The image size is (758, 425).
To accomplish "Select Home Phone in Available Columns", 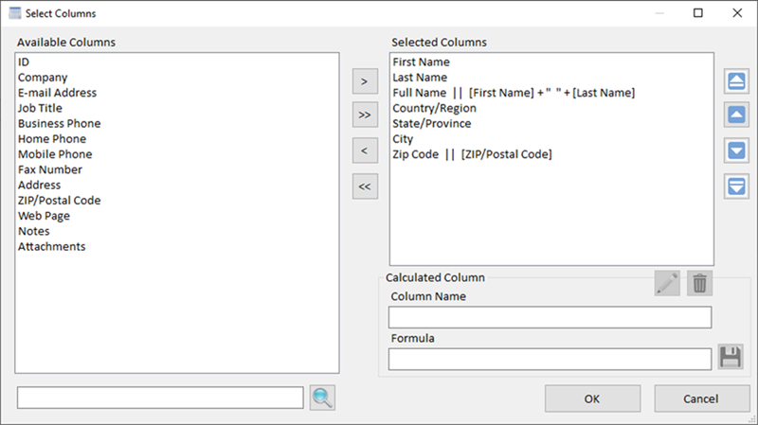I will click(177, 139).
